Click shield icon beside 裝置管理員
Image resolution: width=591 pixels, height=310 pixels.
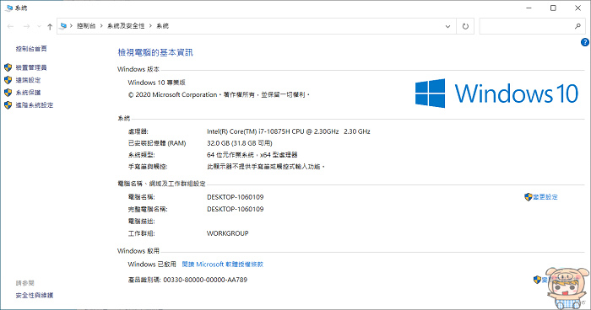click(8, 67)
